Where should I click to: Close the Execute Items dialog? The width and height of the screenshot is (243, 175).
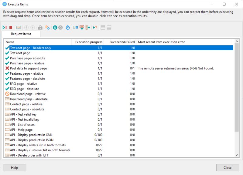(228, 168)
